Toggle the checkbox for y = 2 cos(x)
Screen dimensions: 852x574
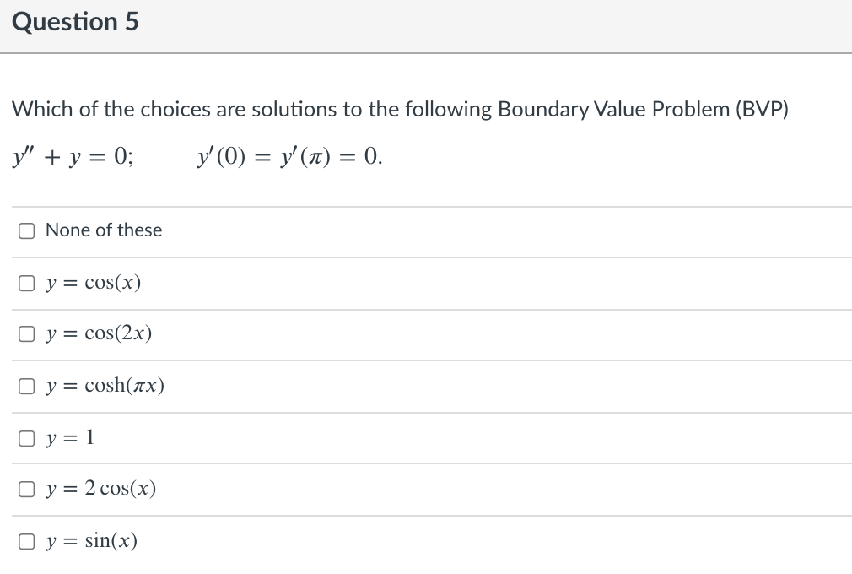point(27,490)
